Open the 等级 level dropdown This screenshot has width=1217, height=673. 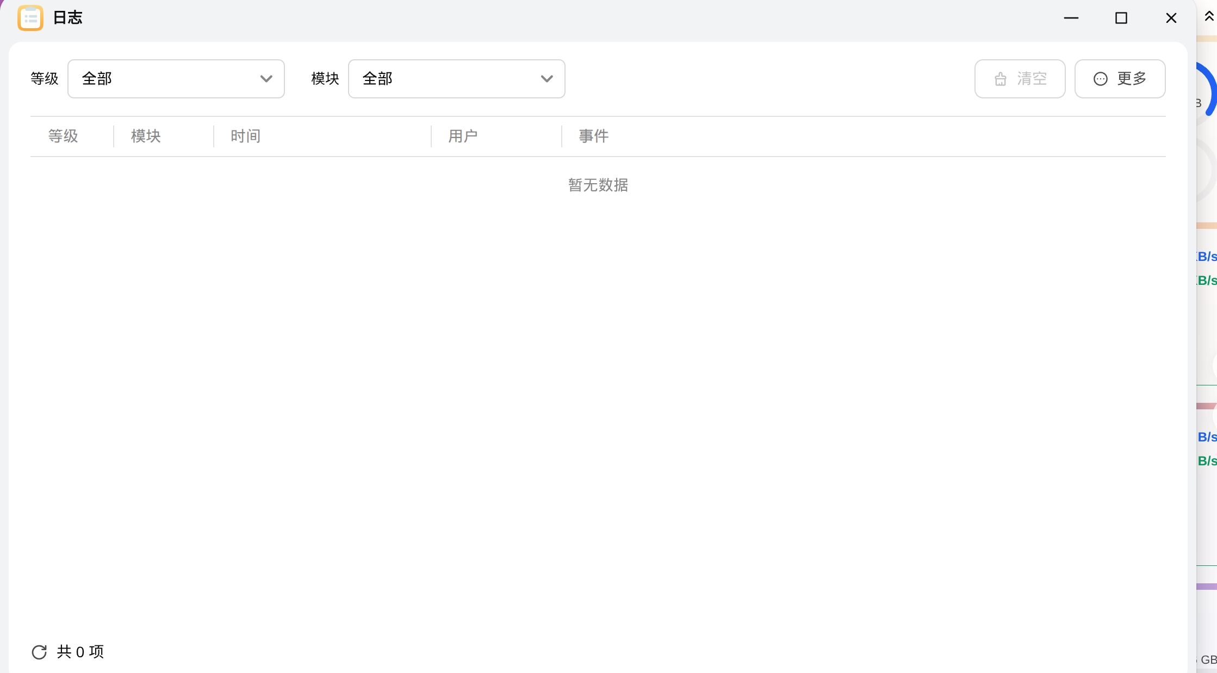(176, 79)
